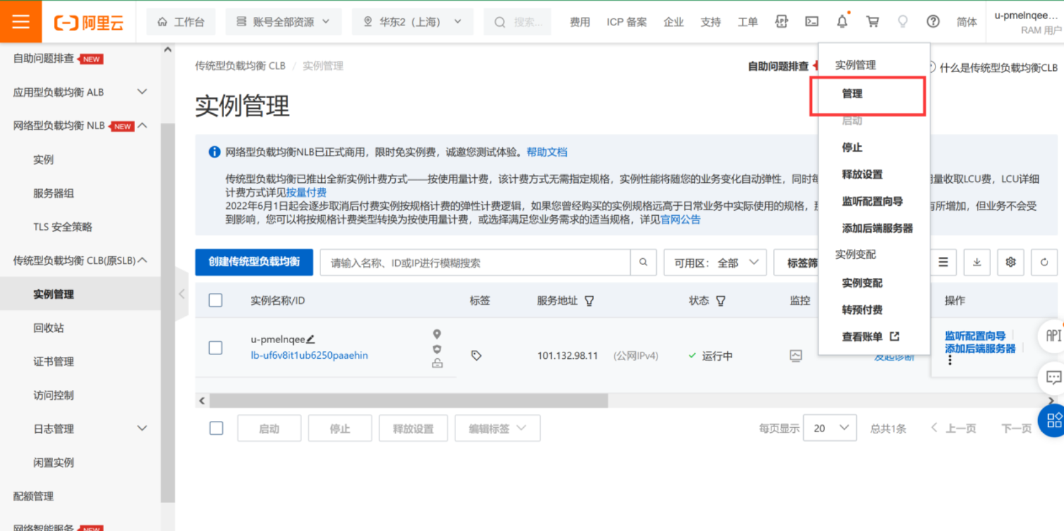Open the 费用 menu
Image resolution: width=1064 pixels, height=531 pixels.
click(579, 22)
